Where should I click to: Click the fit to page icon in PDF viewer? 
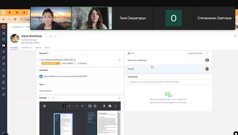pyautogui.click(x=90, y=106)
